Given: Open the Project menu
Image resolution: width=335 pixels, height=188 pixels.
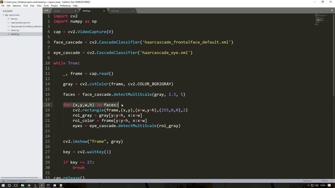Looking at the screenshot, I should coord(54,6).
